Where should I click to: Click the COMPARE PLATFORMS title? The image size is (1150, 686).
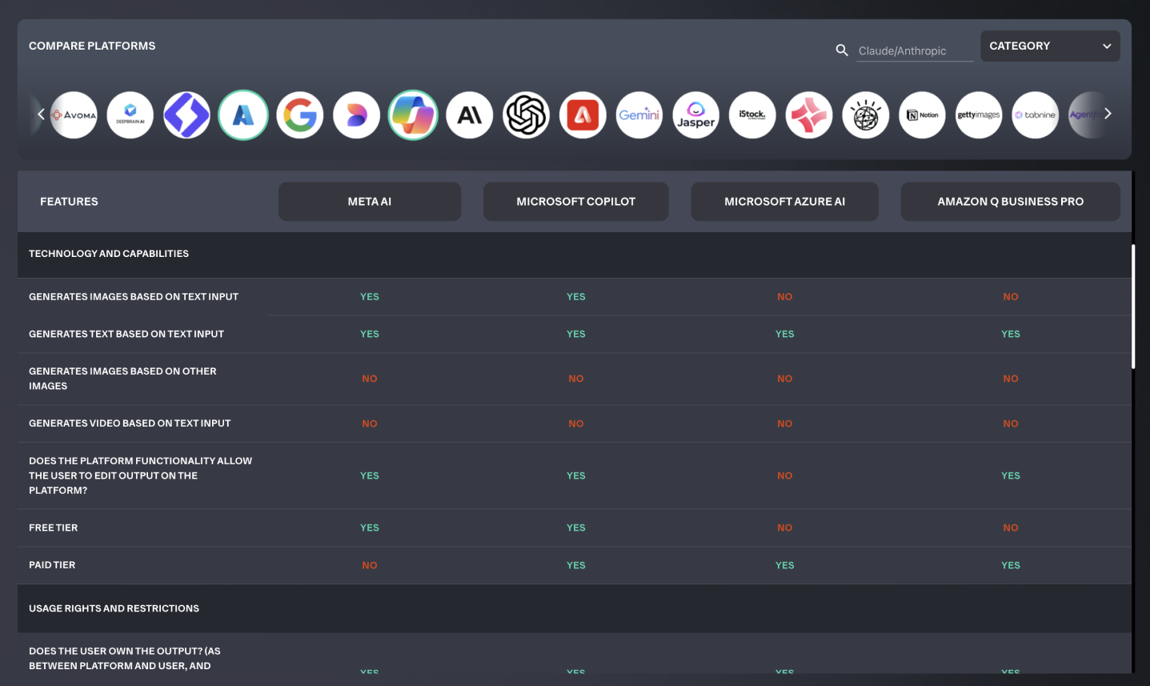(x=92, y=46)
